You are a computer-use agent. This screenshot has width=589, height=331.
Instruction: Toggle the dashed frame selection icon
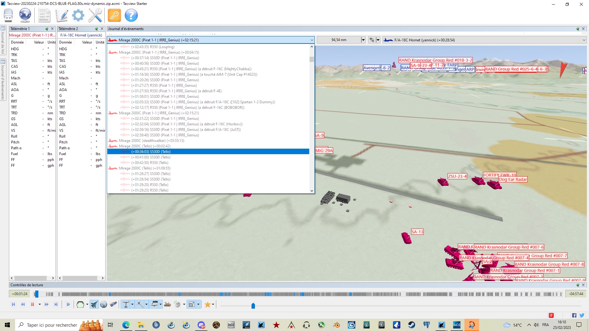coord(192,304)
